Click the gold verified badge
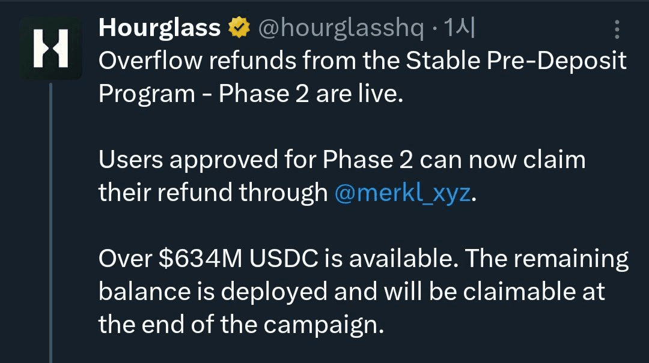649x363 pixels. pyautogui.click(x=239, y=28)
